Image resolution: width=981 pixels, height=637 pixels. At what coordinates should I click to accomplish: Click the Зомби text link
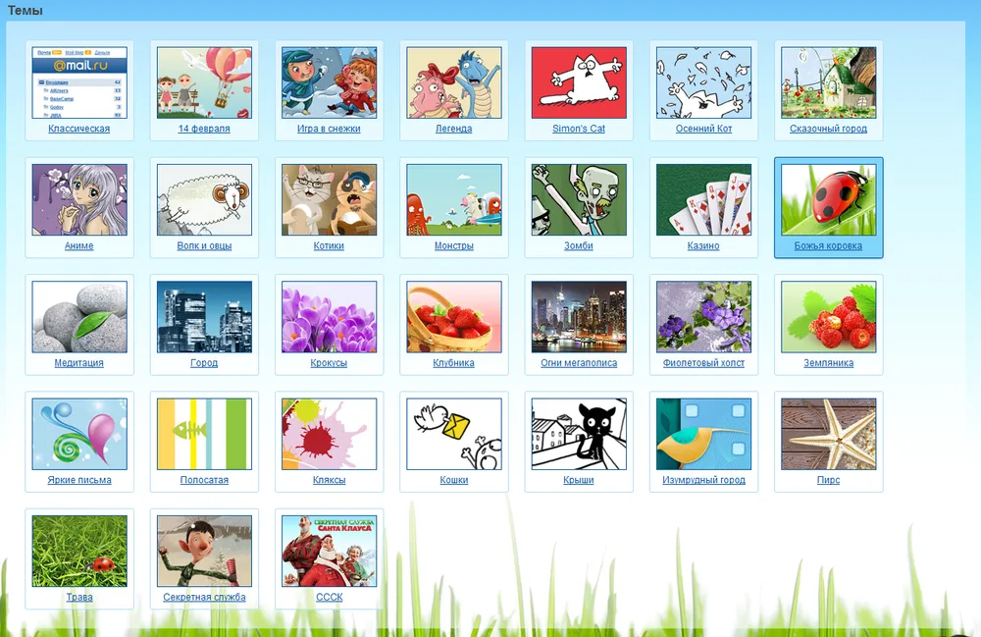click(579, 245)
